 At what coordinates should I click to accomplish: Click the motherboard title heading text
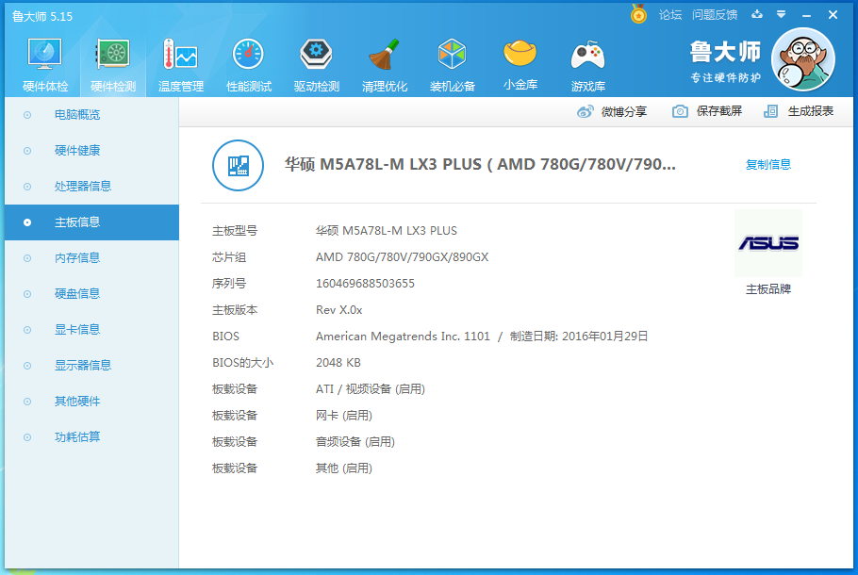point(480,164)
